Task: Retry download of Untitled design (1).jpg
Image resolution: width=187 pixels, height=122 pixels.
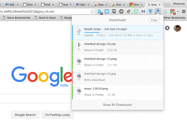Action: 95,80
